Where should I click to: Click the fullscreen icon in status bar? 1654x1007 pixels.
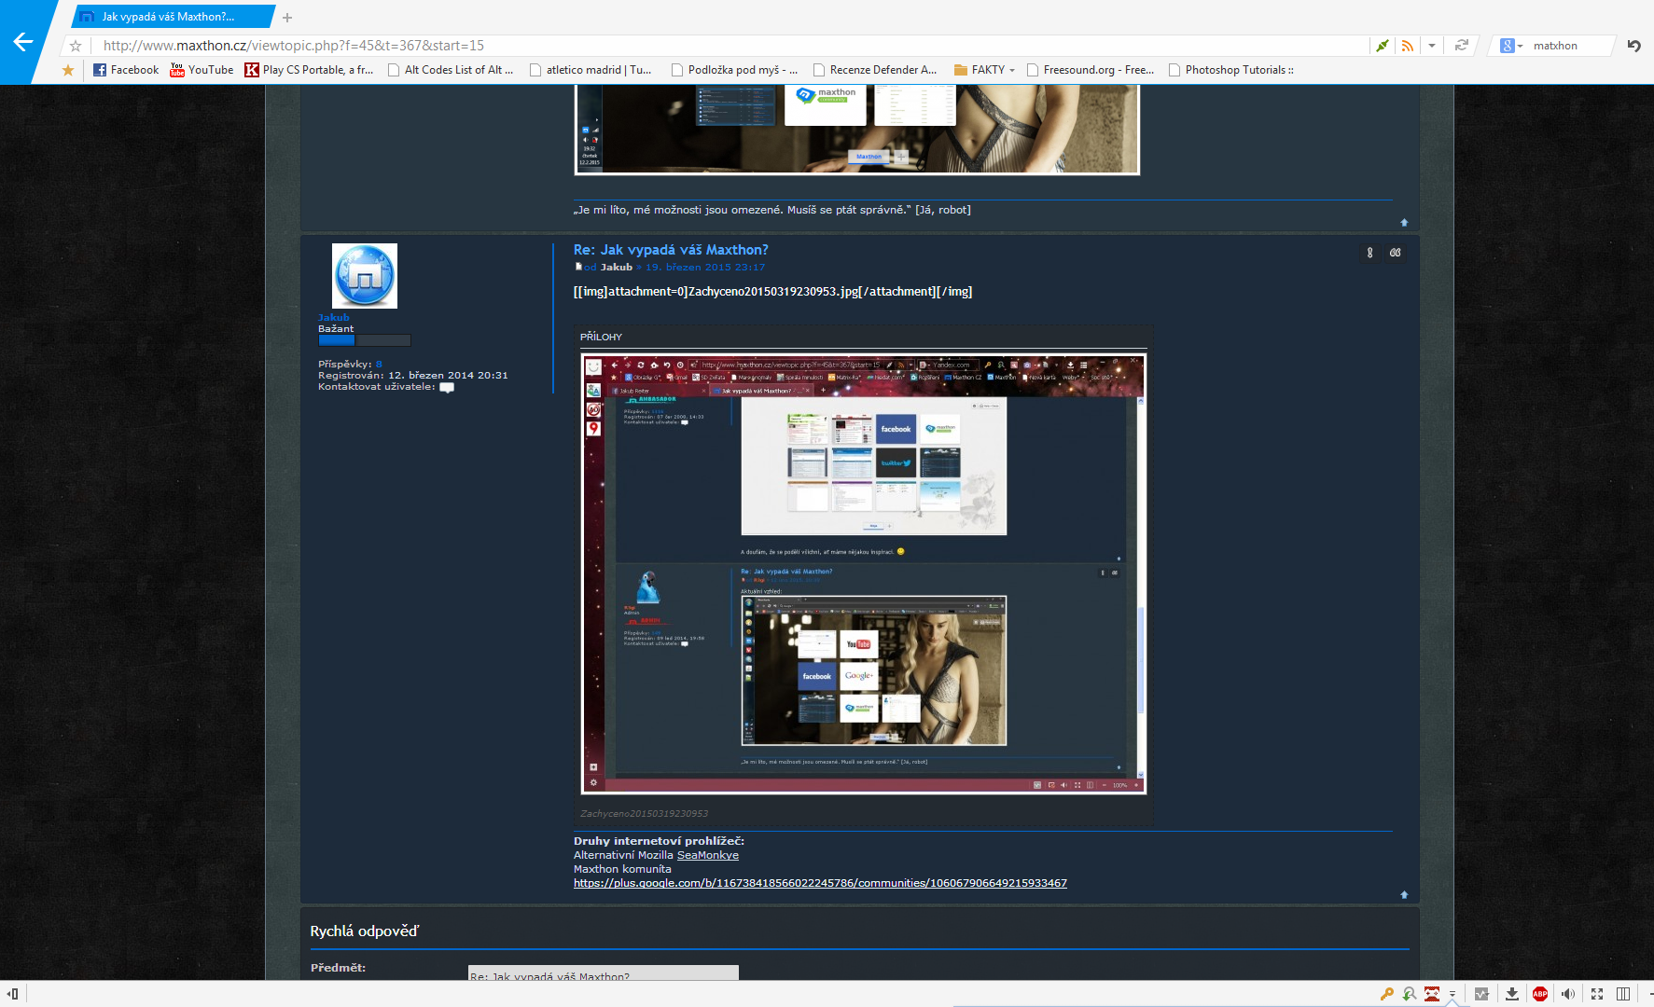click(x=1597, y=994)
